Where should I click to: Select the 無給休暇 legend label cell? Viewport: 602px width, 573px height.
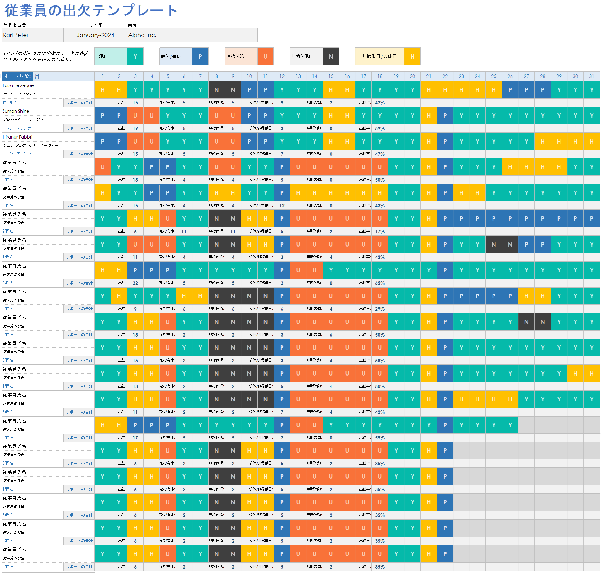pyautogui.click(x=241, y=56)
